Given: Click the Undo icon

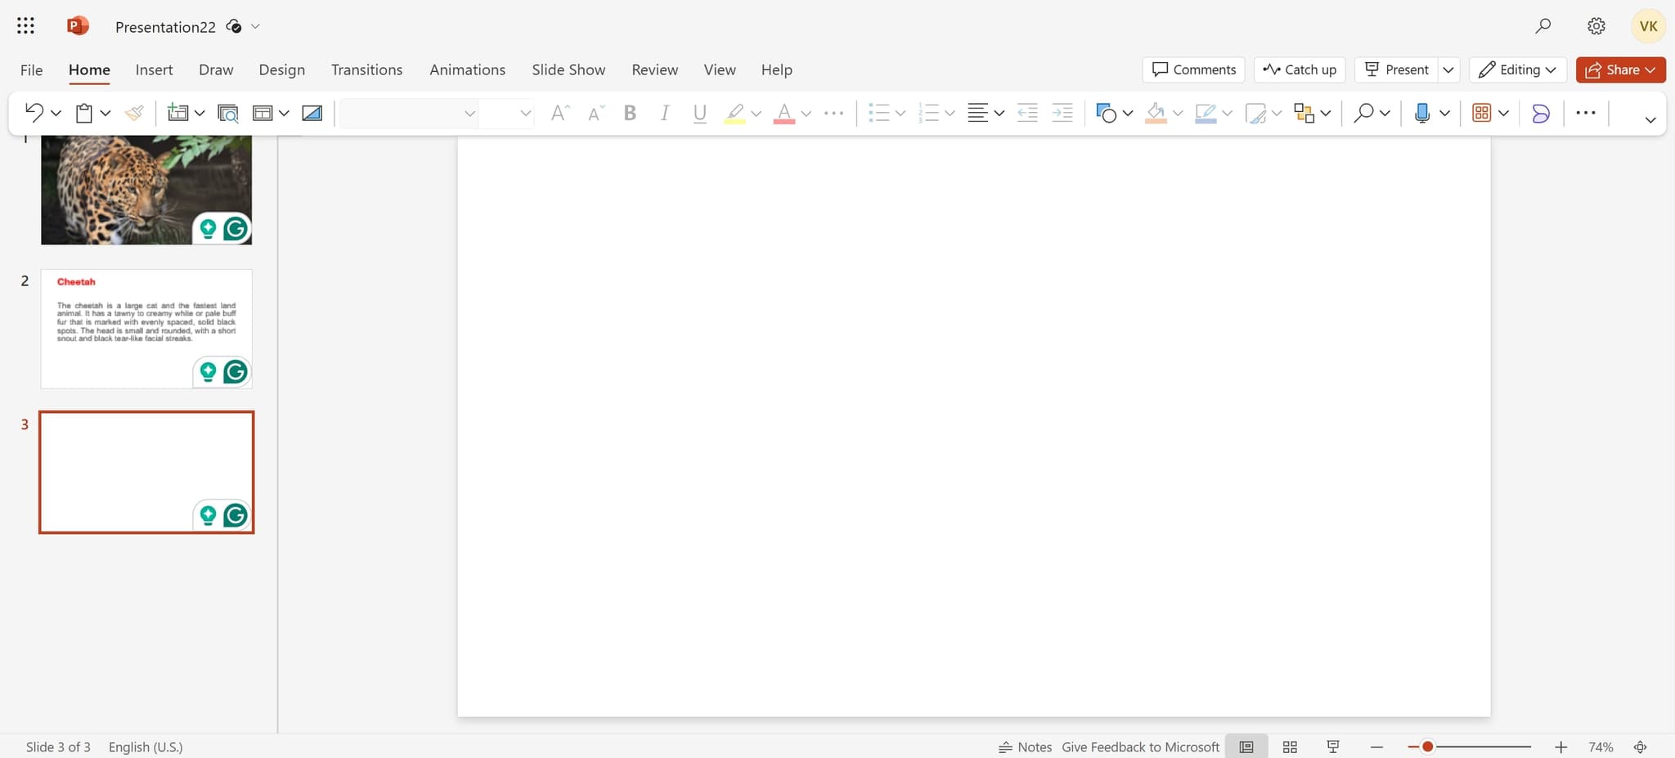Looking at the screenshot, I should [x=34, y=113].
